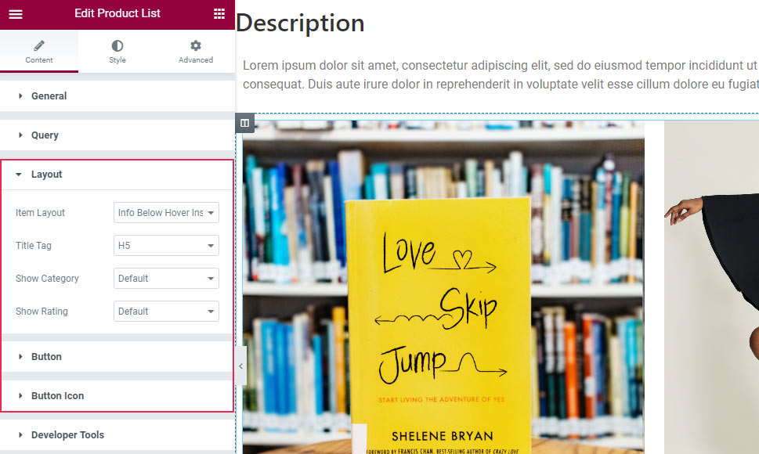Open the hamburger menu in the Elementor header
Screen dimensions: 759x454
click(x=16, y=14)
